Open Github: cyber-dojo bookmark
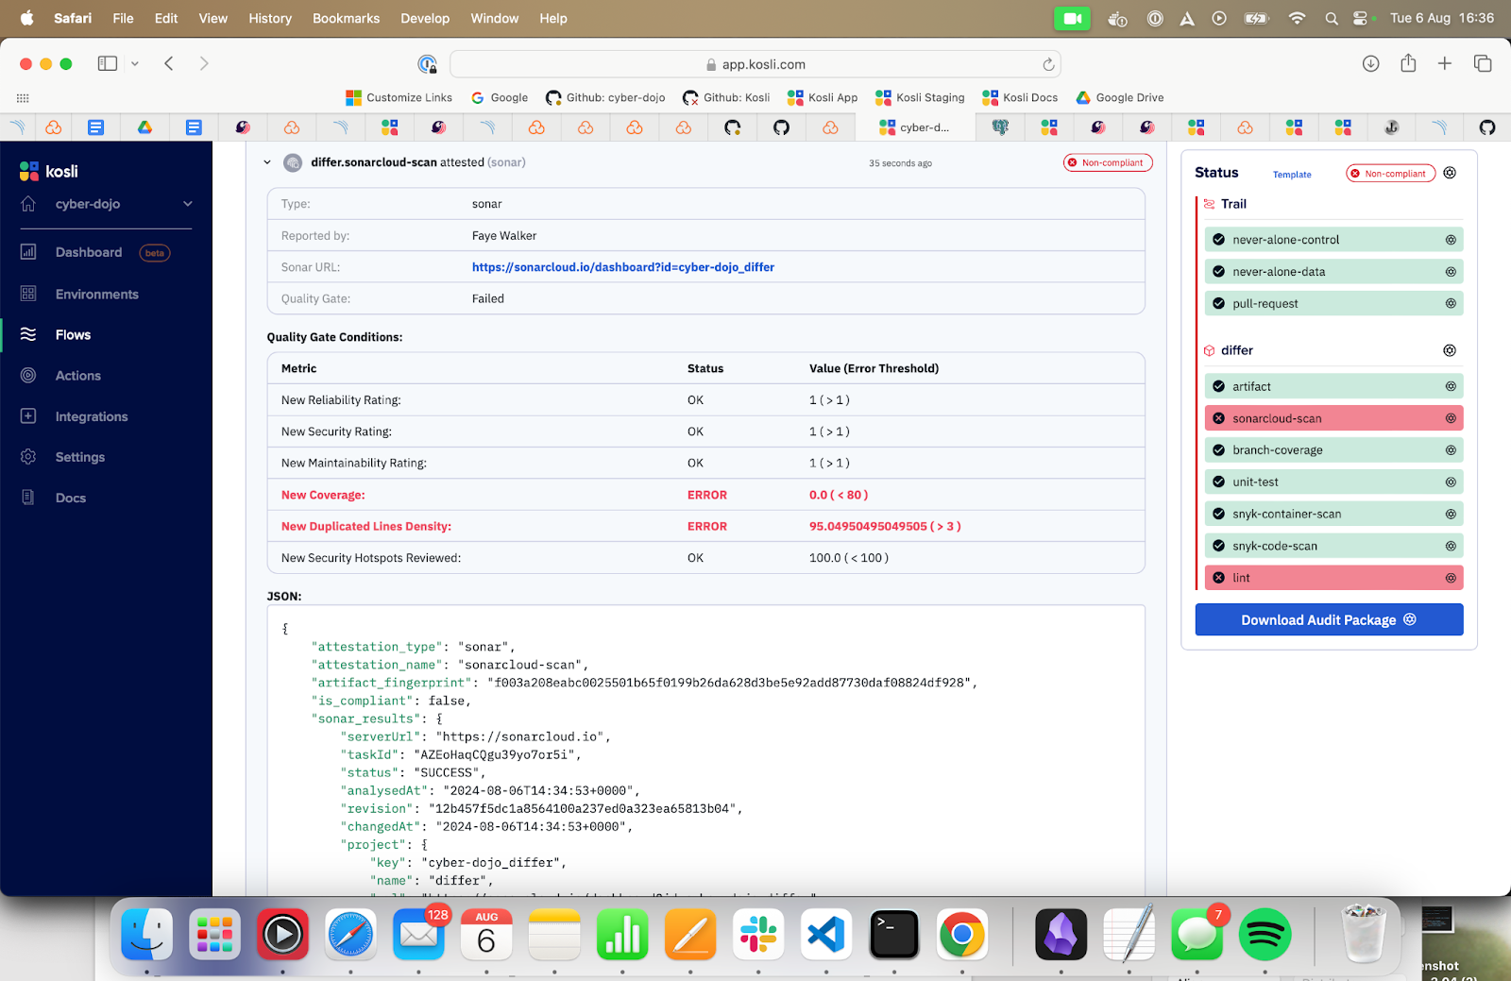The image size is (1511, 981). point(605,97)
